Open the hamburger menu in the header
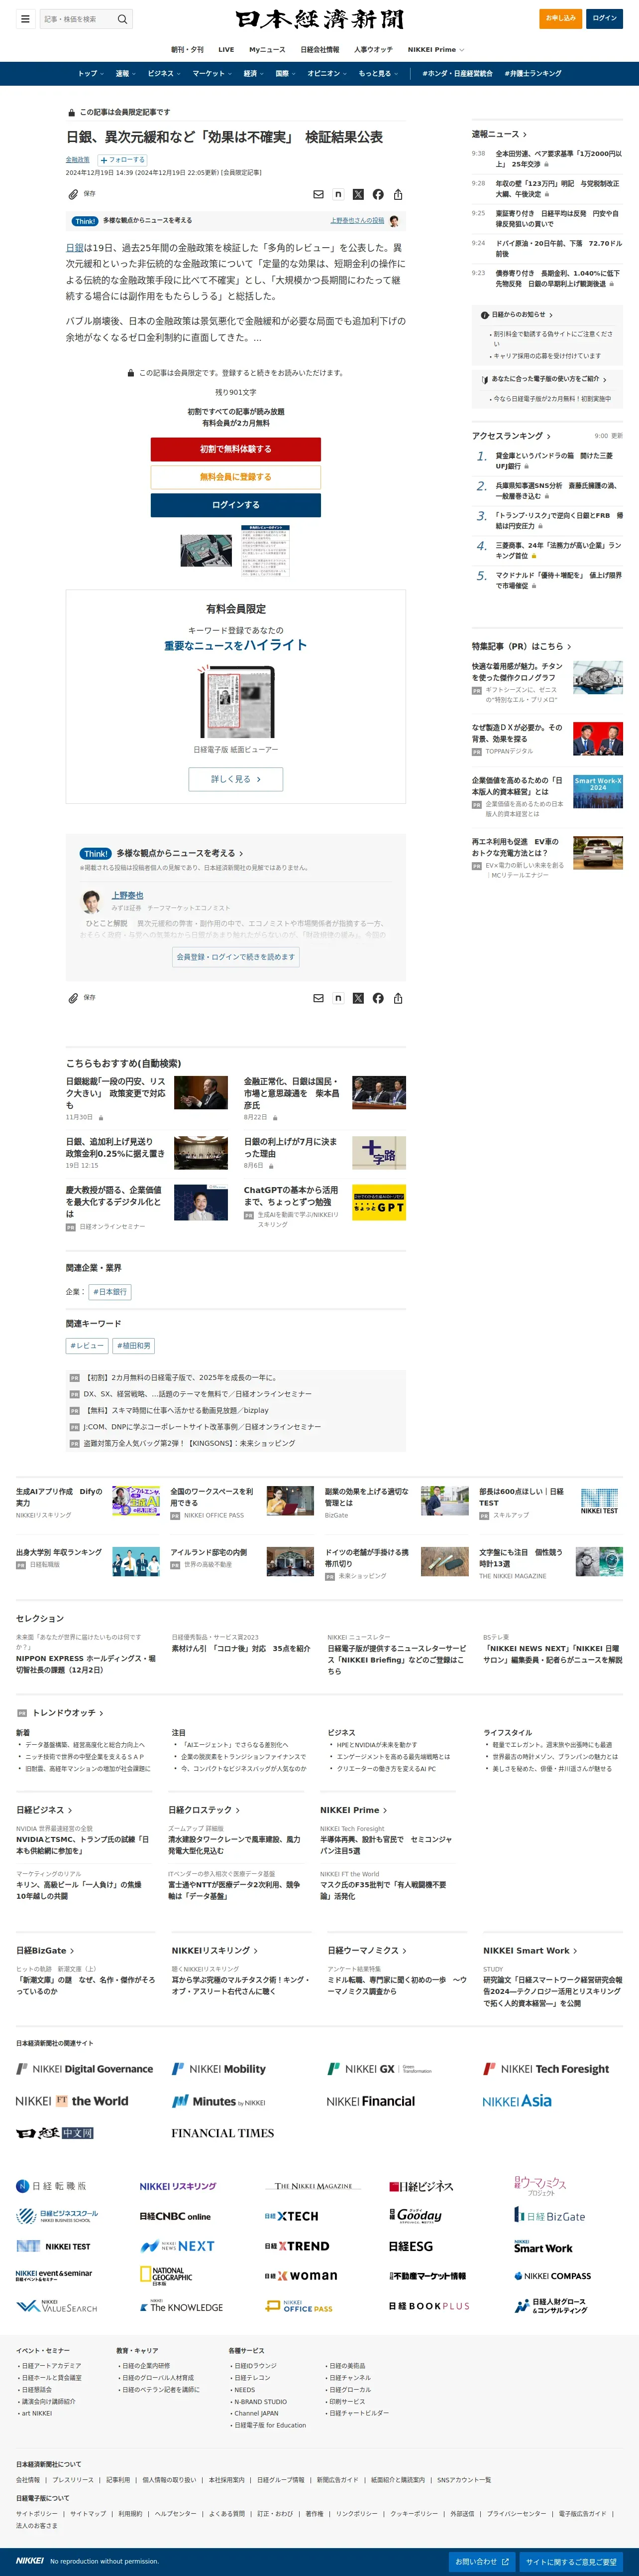Image resolution: width=639 pixels, height=2576 pixels. (25, 19)
